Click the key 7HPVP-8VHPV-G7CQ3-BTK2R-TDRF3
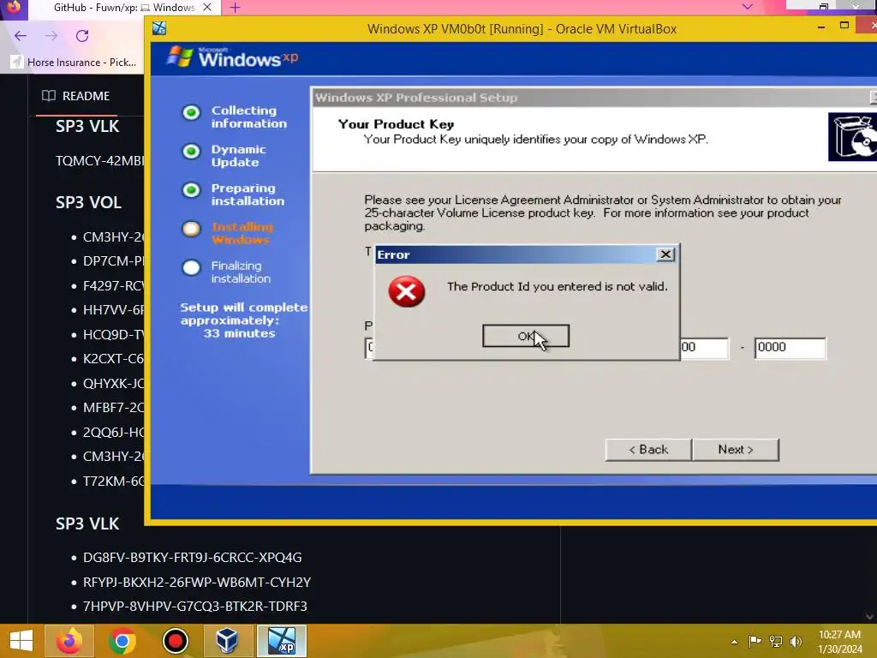Screen dimensions: 877x658 [x=195, y=606]
